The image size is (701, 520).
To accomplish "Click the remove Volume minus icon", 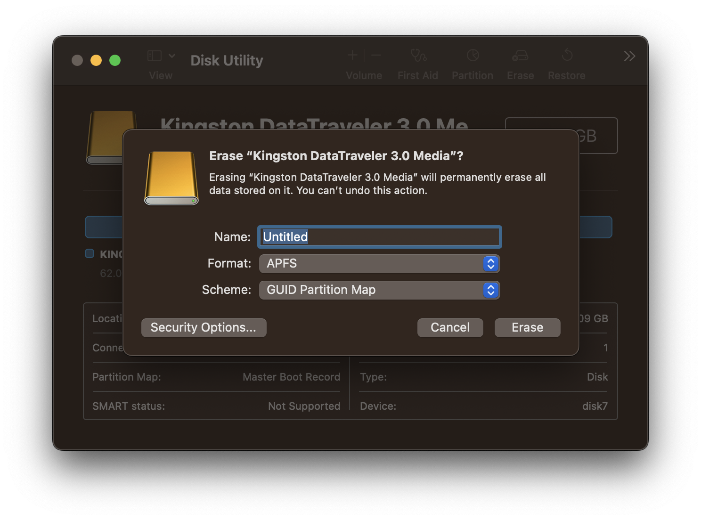I will click(376, 56).
